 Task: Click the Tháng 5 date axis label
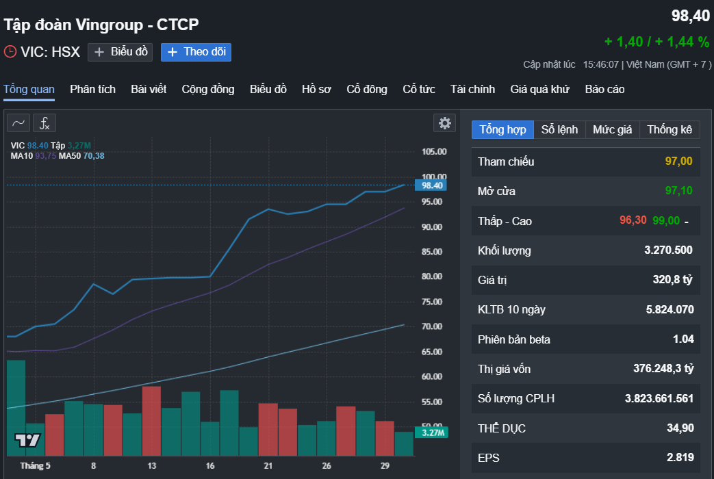[35, 466]
